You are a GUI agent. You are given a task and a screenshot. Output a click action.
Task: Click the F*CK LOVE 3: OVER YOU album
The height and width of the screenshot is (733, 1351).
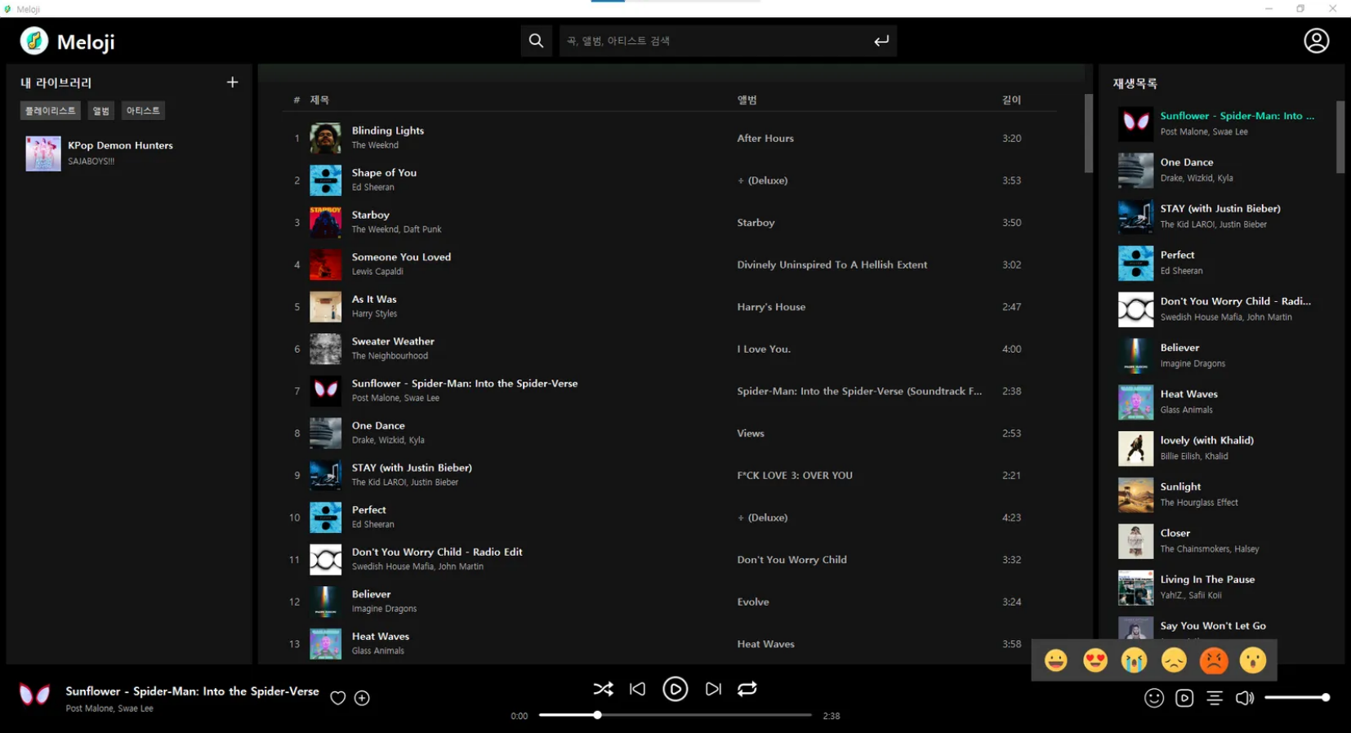point(795,475)
